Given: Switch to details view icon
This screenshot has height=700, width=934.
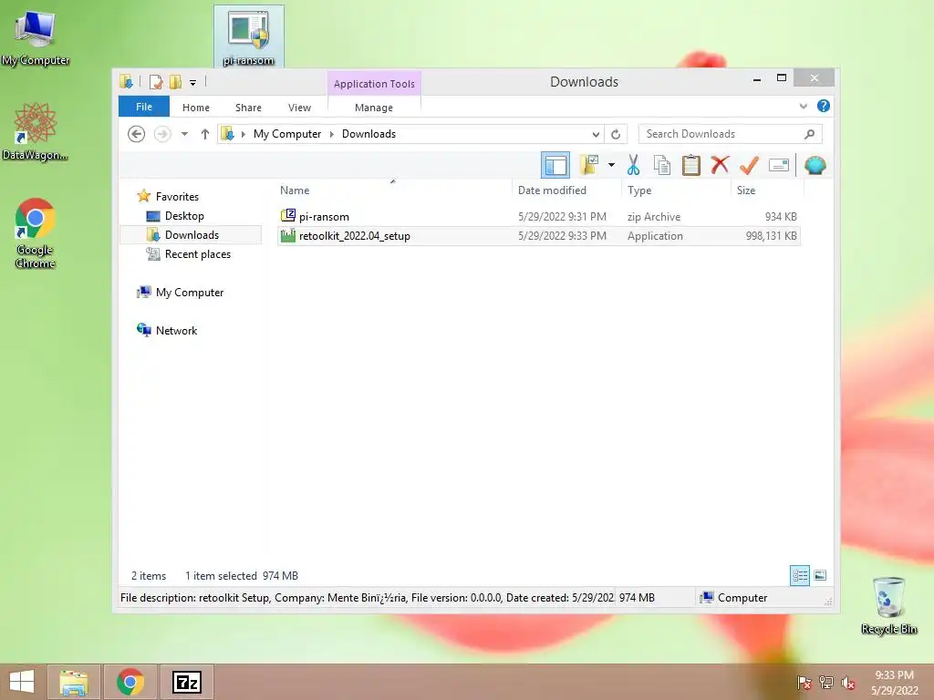Looking at the screenshot, I should tap(799, 575).
